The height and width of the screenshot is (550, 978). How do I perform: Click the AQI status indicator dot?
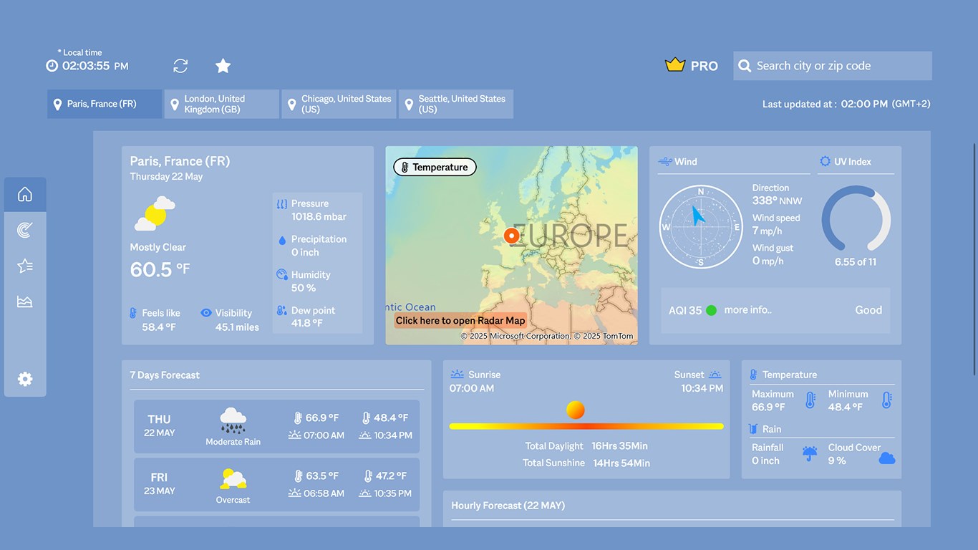(x=711, y=310)
